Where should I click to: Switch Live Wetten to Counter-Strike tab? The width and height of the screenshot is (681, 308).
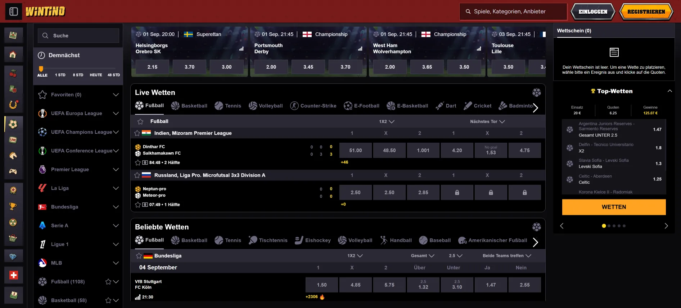click(x=313, y=106)
